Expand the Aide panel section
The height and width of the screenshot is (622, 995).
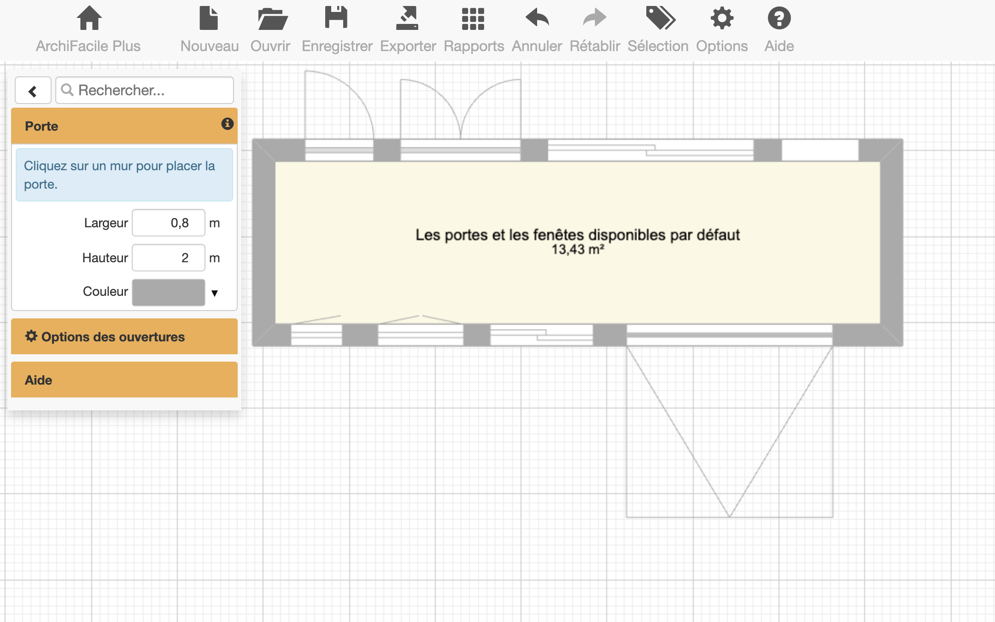tap(124, 380)
